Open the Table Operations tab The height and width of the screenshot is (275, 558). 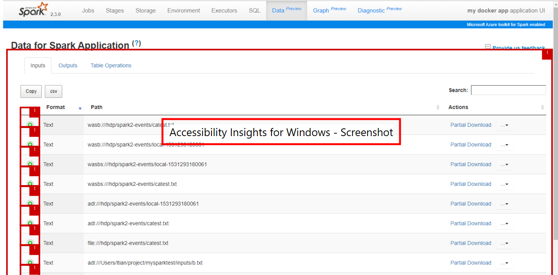click(111, 65)
